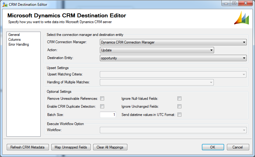
Task: Click the dialog's bottom-right resize grip
Action: point(251,153)
